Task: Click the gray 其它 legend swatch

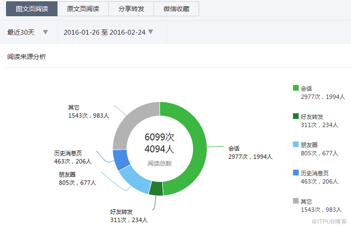Action: [296, 201]
